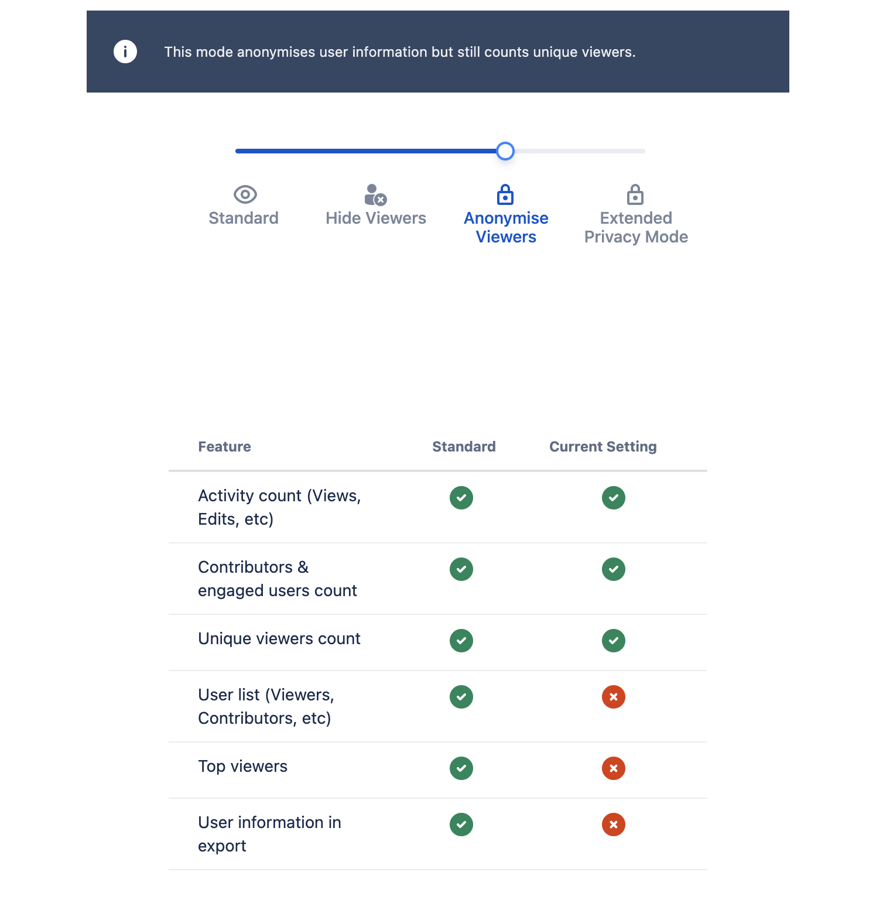Click Current Setting check for Unique viewers count
This screenshot has width=883, height=903.
point(614,641)
